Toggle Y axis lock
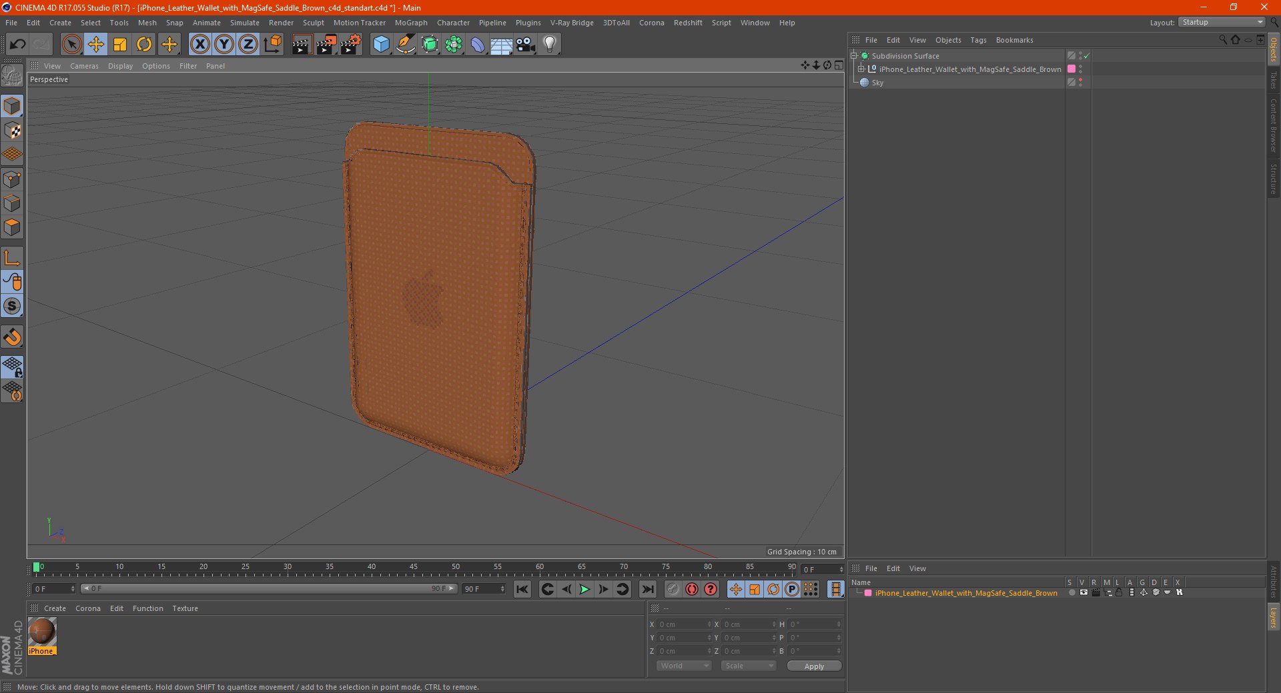The image size is (1281, 693). click(224, 45)
